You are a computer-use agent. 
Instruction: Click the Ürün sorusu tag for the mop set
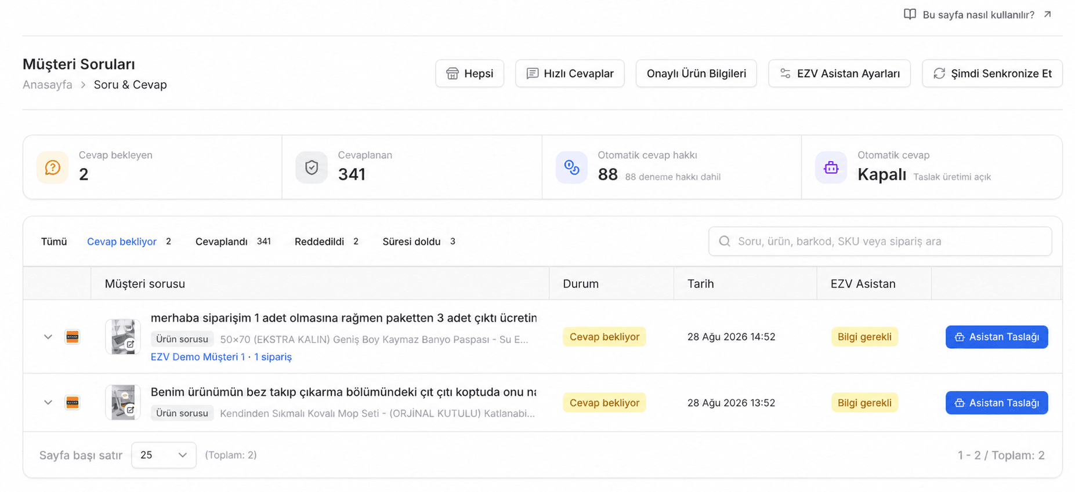(182, 413)
